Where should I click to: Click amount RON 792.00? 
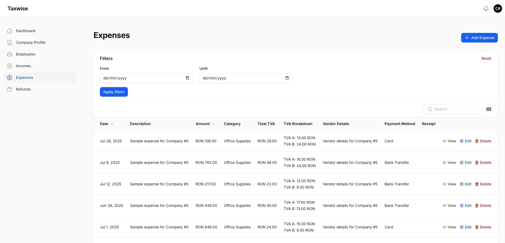pyautogui.click(x=206, y=163)
